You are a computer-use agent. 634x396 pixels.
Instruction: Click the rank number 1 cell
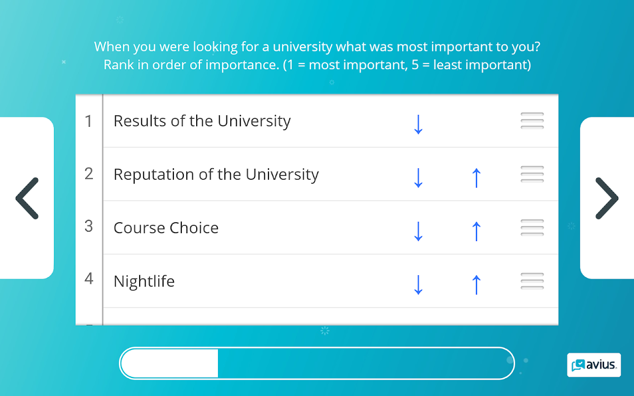[89, 121]
